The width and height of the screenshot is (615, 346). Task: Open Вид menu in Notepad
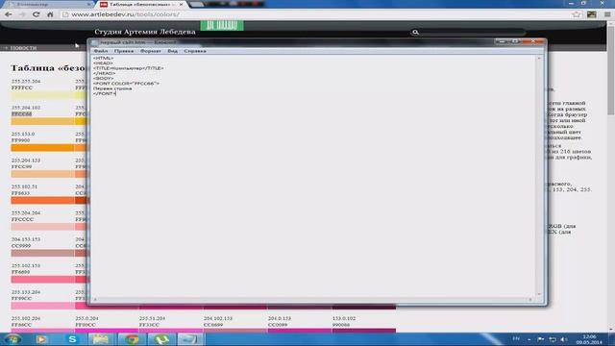point(172,51)
